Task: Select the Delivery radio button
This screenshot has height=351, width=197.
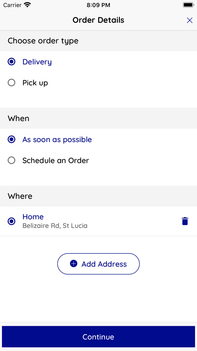Action: click(12, 62)
